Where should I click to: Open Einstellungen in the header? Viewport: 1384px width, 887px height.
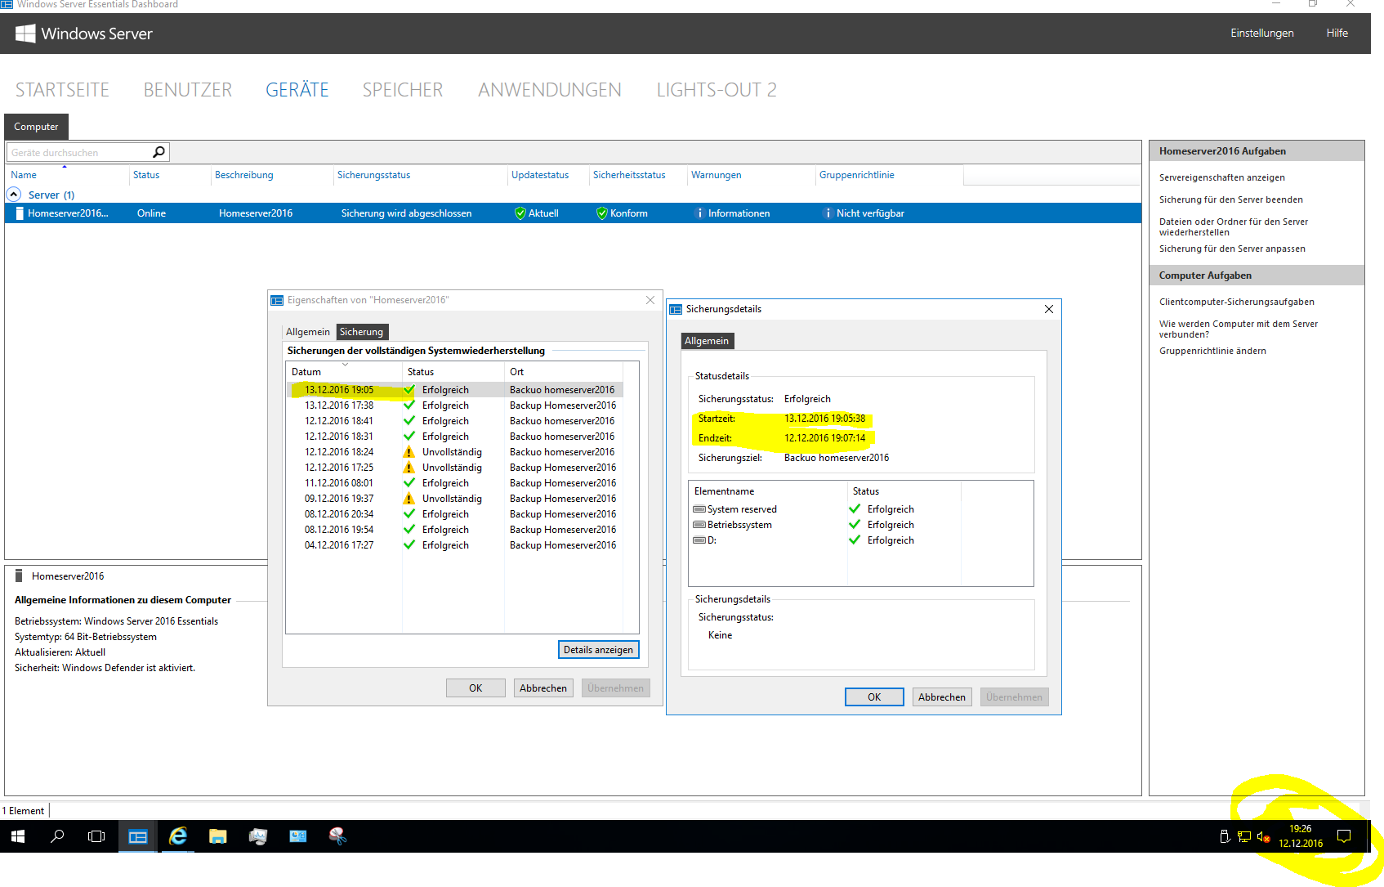[1262, 34]
